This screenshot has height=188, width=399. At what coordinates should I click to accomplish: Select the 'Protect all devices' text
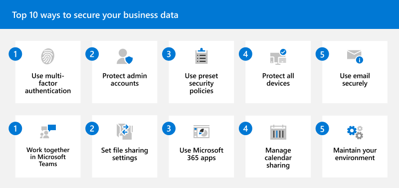tap(278, 80)
